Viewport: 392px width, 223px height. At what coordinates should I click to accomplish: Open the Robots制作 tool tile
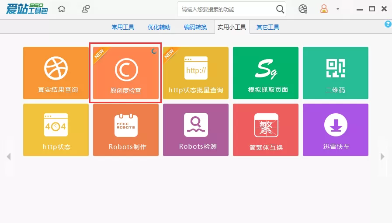(126, 130)
